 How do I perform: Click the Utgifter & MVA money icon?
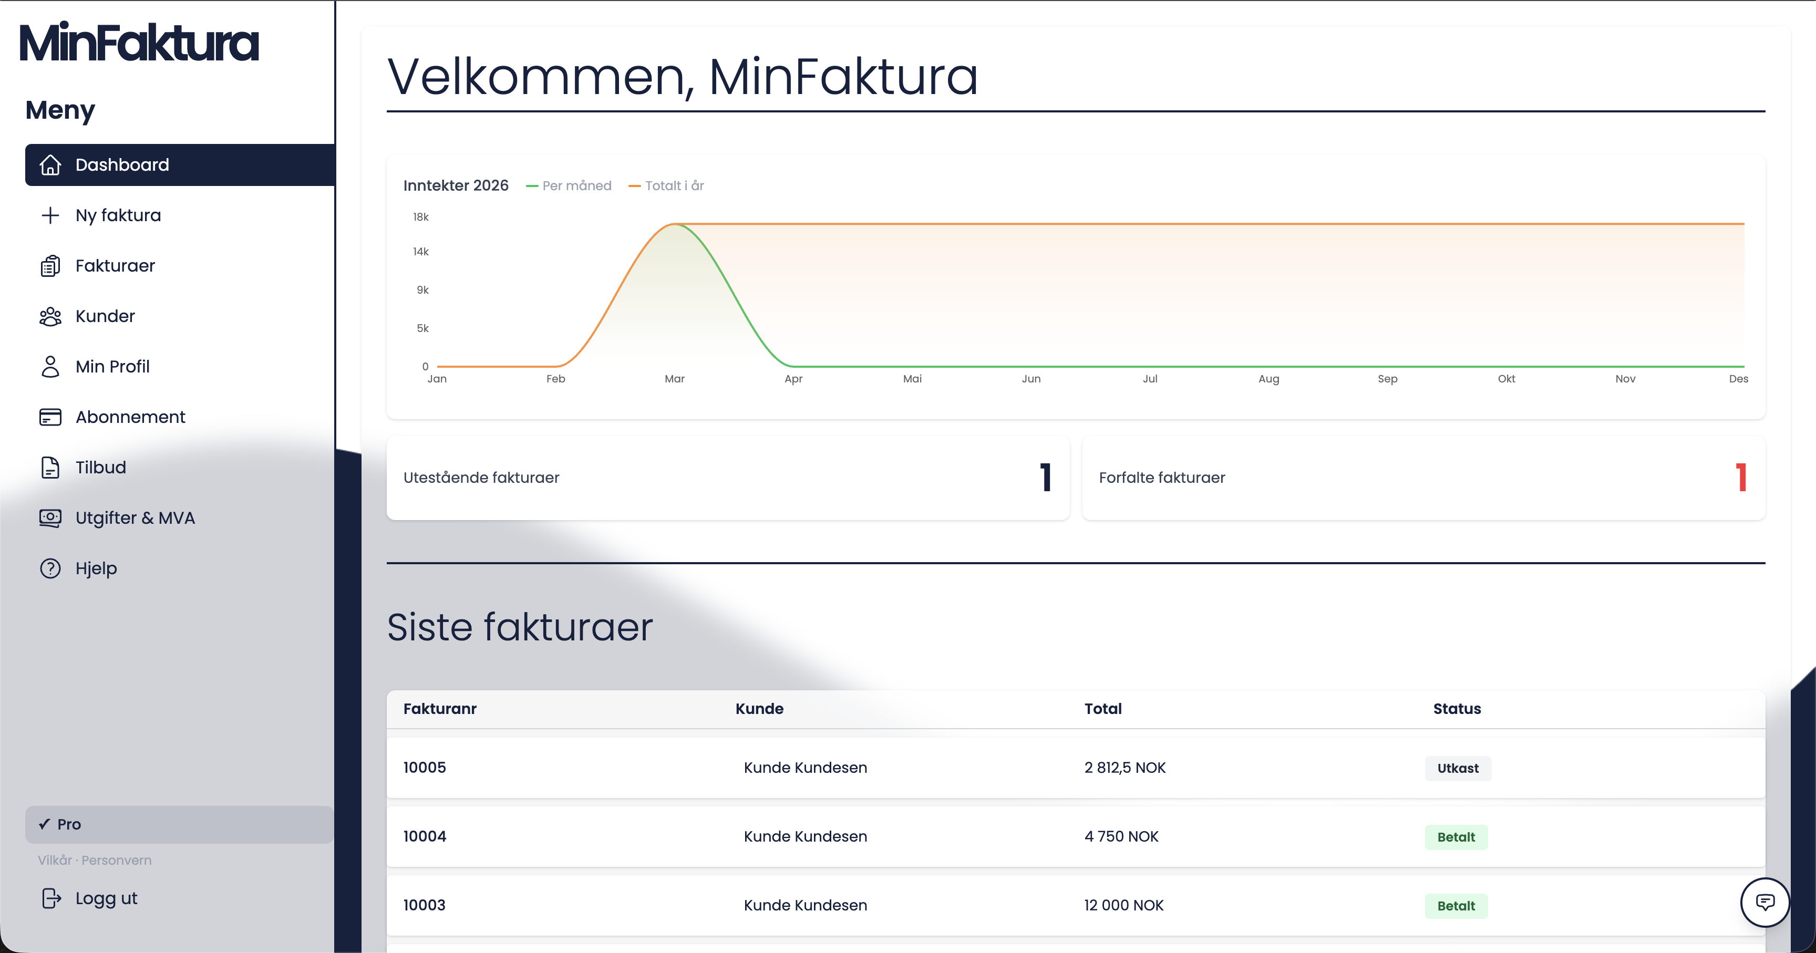coord(50,517)
